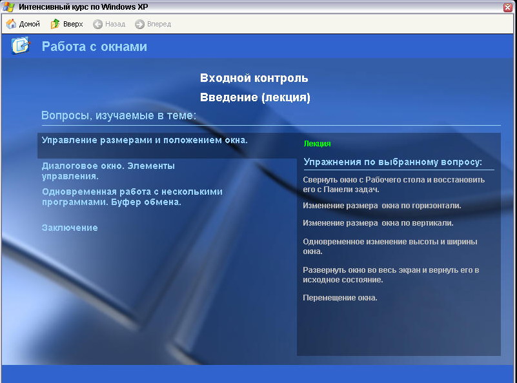The image size is (517, 383).
Task: Click the Forward arrow icon
Action: [x=139, y=24]
